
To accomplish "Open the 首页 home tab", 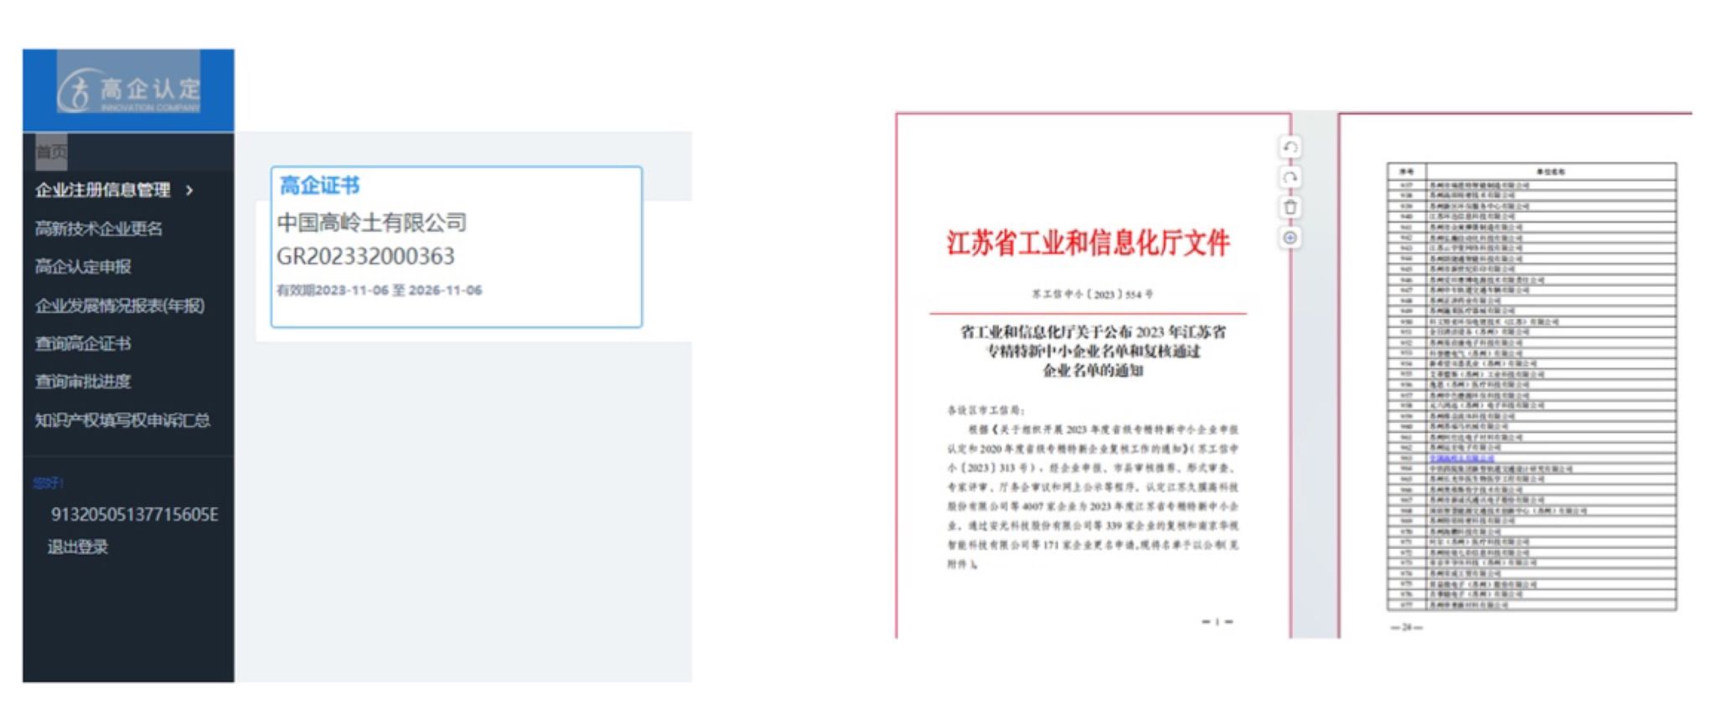I will point(51,152).
